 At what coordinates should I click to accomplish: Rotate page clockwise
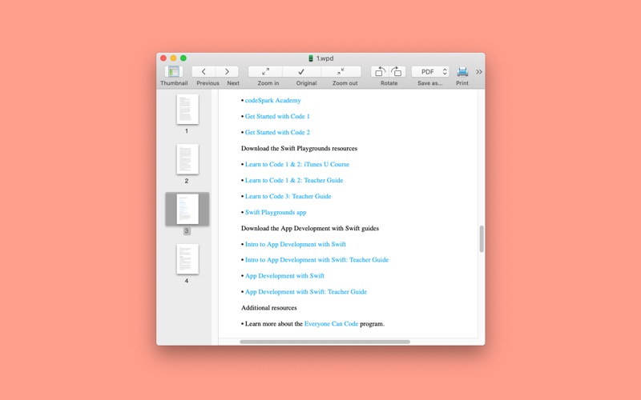point(397,71)
